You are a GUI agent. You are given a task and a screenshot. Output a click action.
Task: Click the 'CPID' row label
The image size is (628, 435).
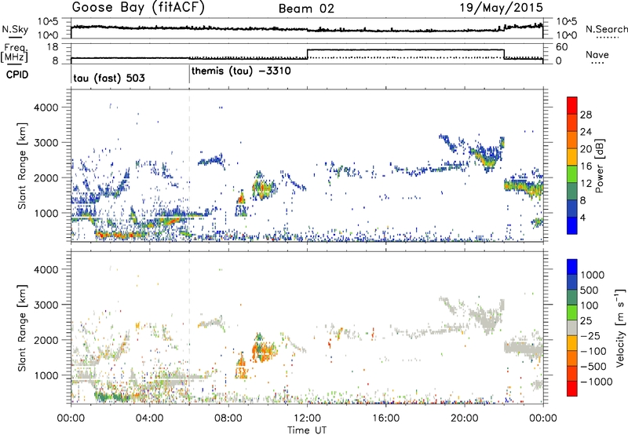[x=17, y=75]
